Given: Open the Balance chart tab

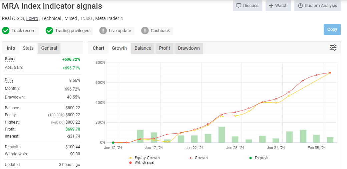Looking at the screenshot, I should (x=143, y=48).
